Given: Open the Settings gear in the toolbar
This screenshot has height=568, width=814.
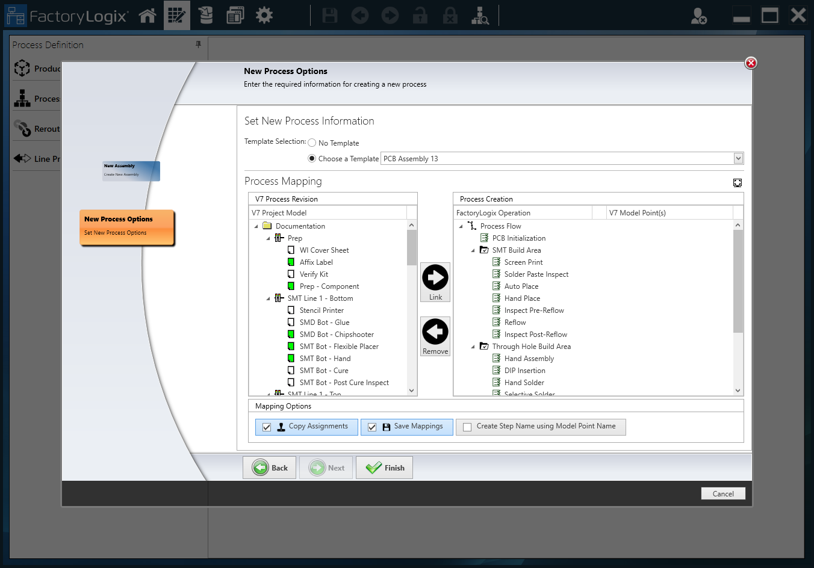Looking at the screenshot, I should (x=264, y=15).
